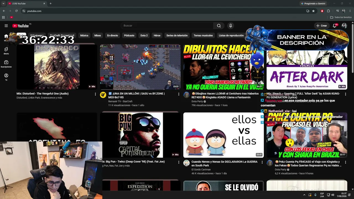Viewport: 354px width, 199px height.
Task: Open the media control icon in Chrome
Action: pyautogui.click(x=338, y=11)
